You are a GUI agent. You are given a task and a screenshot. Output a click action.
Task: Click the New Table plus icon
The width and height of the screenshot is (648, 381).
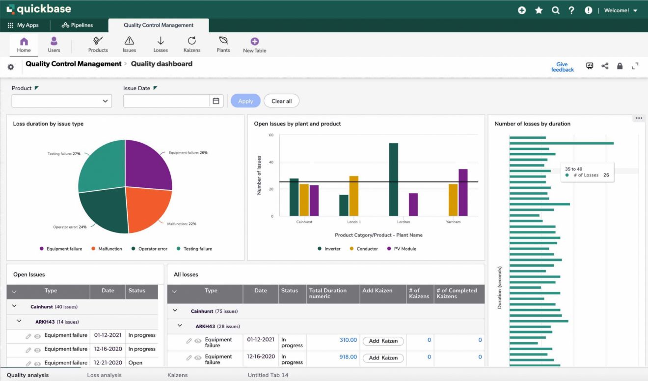pos(255,42)
